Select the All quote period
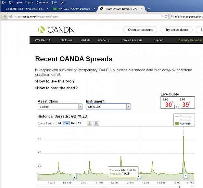 click(x=80, y=123)
